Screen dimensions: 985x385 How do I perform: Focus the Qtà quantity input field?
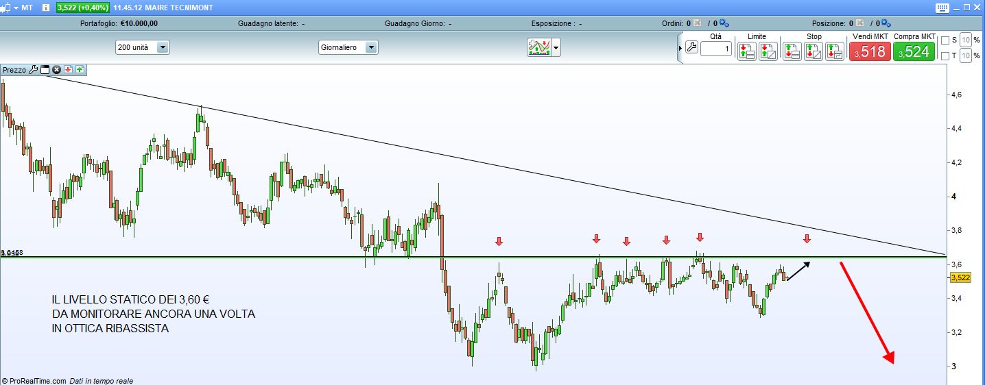pos(716,49)
